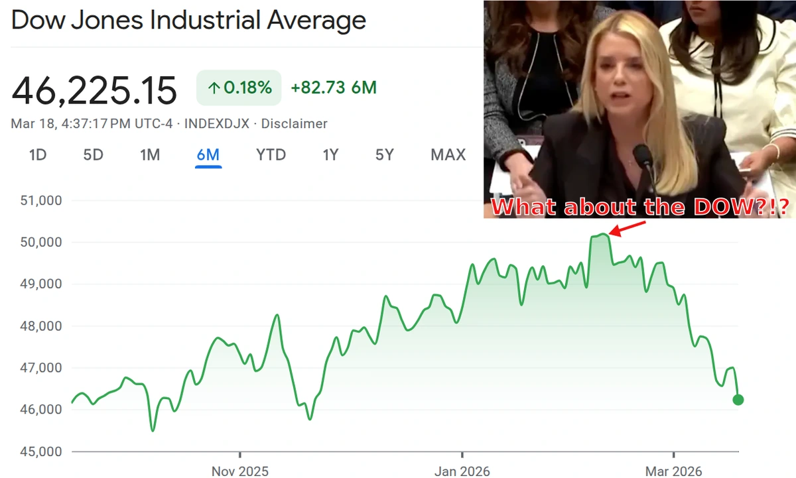Show the MAX price history
Screen dimensions: 796x478
[448, 155]
